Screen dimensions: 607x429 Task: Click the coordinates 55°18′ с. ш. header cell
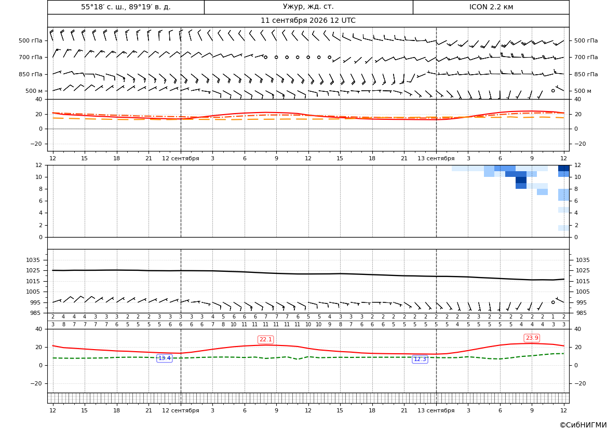click(126, 7)
